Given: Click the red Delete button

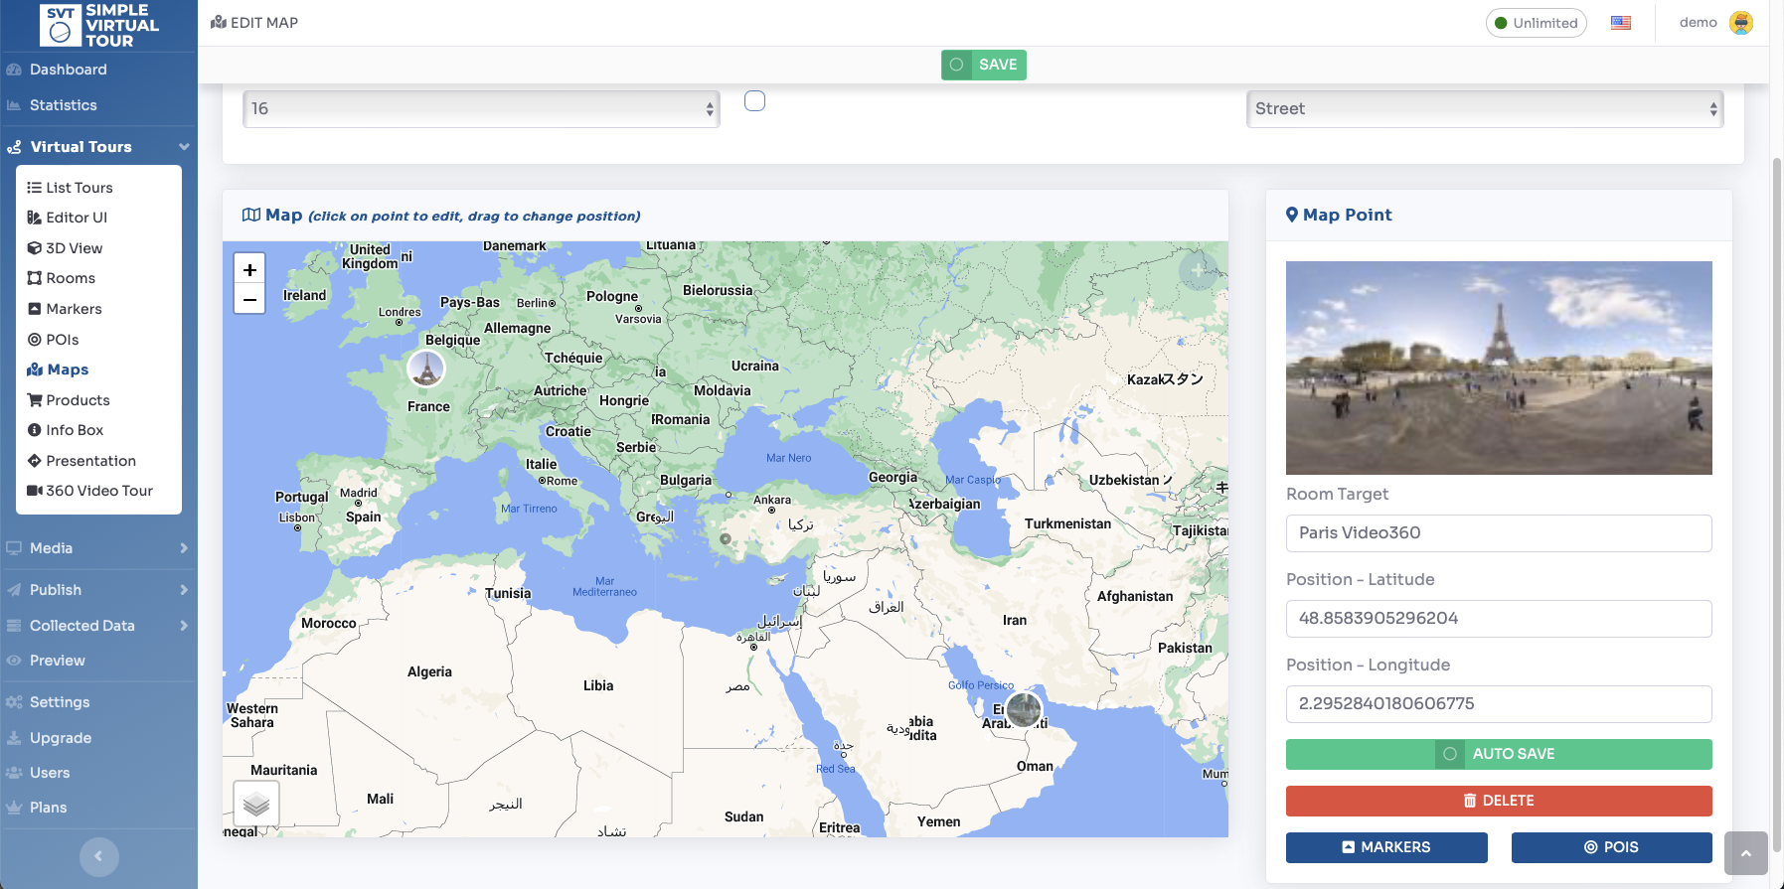Looking at the screenshot, I should pyautogui.click(x=1498, y=801).
